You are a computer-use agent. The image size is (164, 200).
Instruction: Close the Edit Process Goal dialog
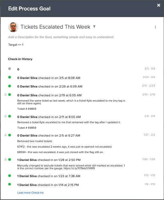[x=159, y=5]
